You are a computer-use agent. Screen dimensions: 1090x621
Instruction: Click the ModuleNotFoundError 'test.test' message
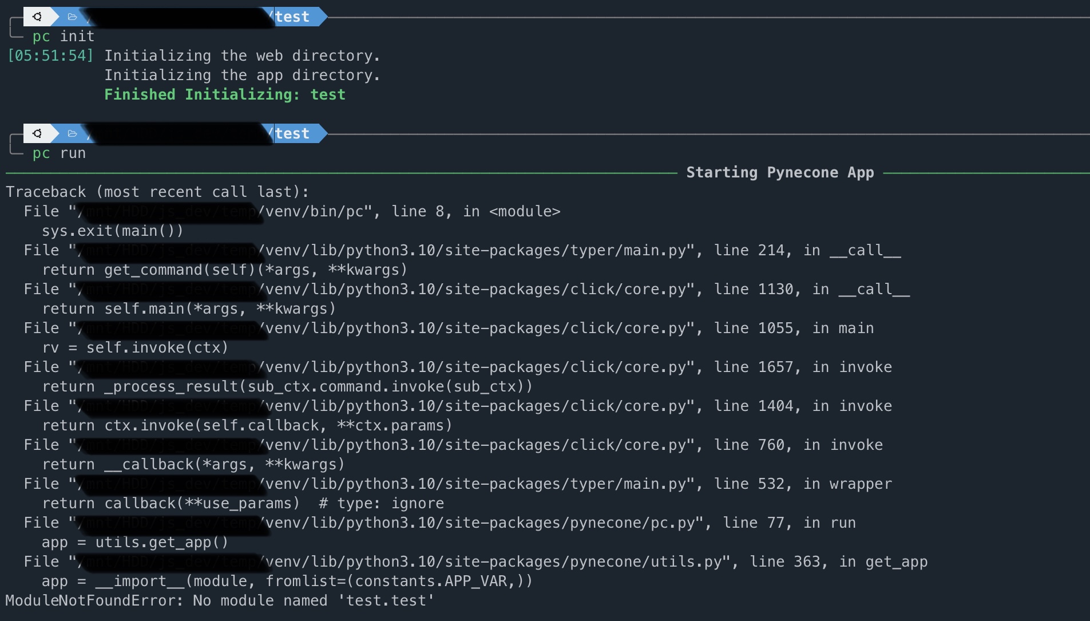point(220,600)
